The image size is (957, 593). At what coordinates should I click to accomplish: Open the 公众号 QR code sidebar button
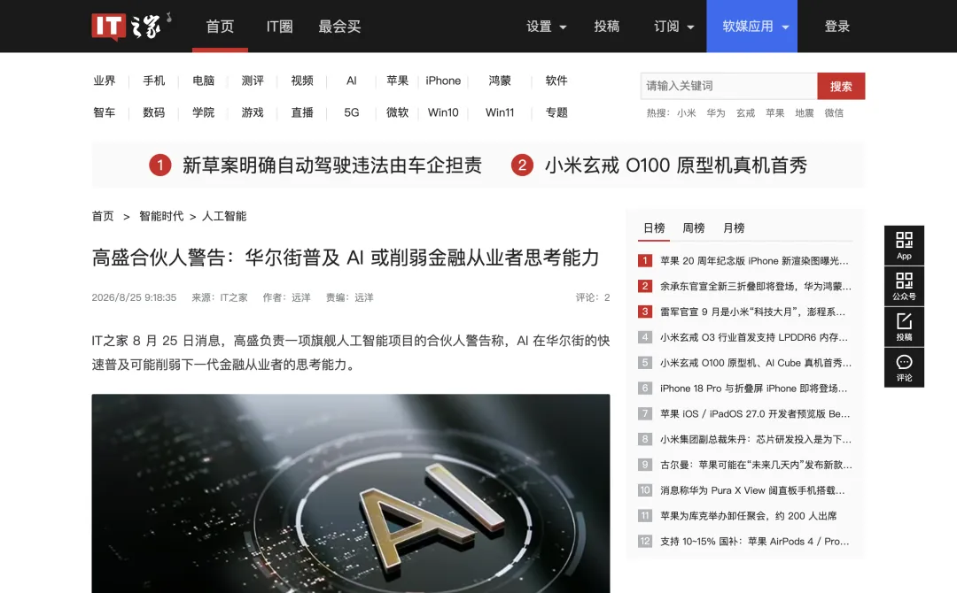tap(904, 287)
